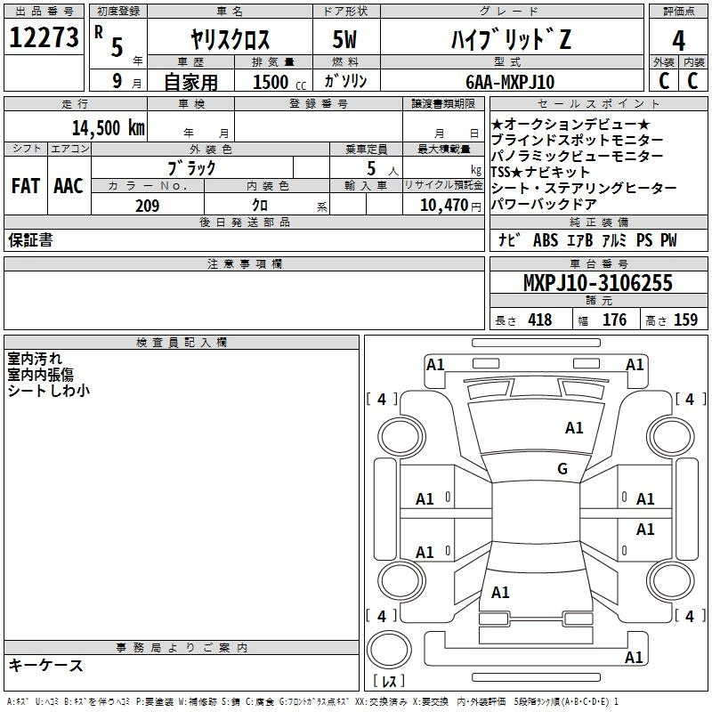Click the car name ヤリスクロス
Image resolution: width=712 pixels, height=712 pixels.
(231, 40)
